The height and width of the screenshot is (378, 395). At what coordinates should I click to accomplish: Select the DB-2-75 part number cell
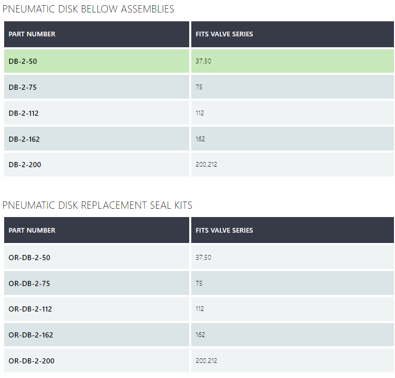[x=23, y=87]
